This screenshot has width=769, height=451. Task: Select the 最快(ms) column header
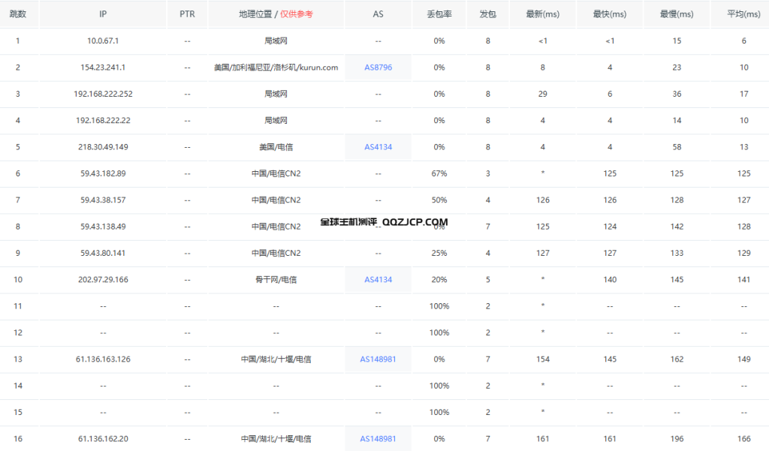[x=610, y=14]
